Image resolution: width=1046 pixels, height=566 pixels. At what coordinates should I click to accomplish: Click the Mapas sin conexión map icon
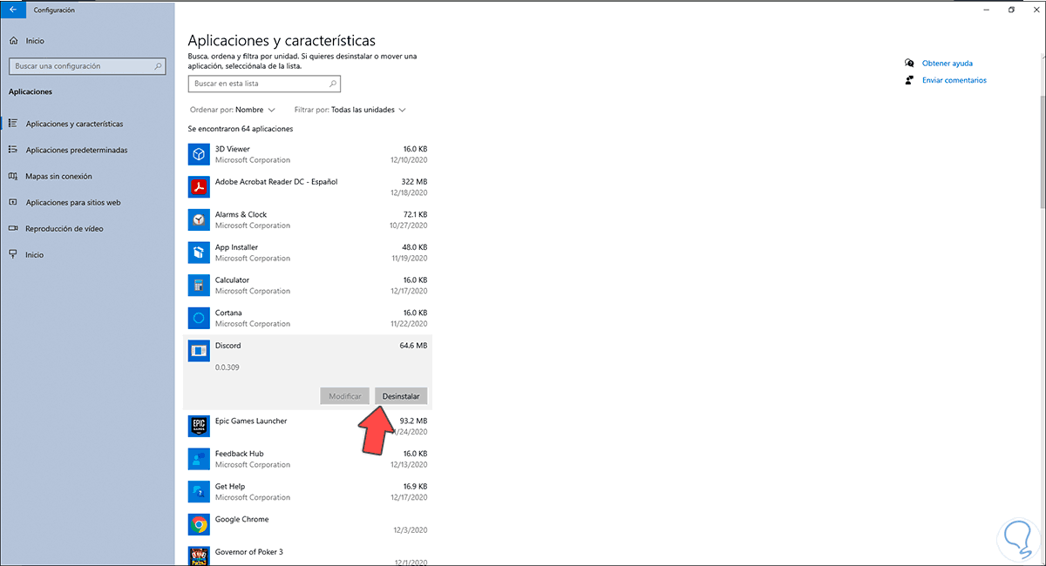click(x=13, y=176)
